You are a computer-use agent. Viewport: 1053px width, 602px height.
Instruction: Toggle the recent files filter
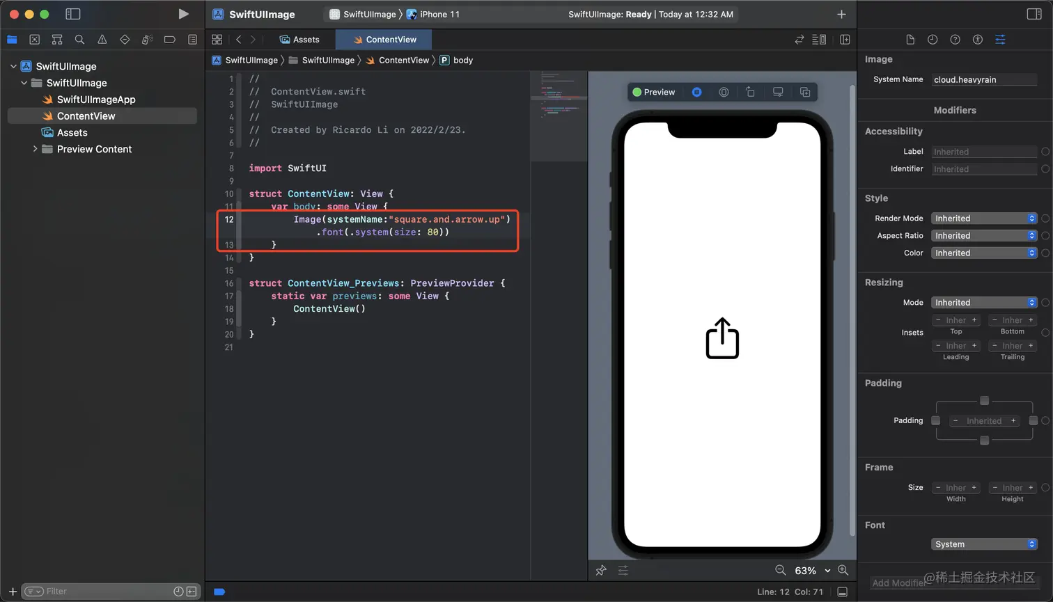pyautogui.click(x=178, y=592)
